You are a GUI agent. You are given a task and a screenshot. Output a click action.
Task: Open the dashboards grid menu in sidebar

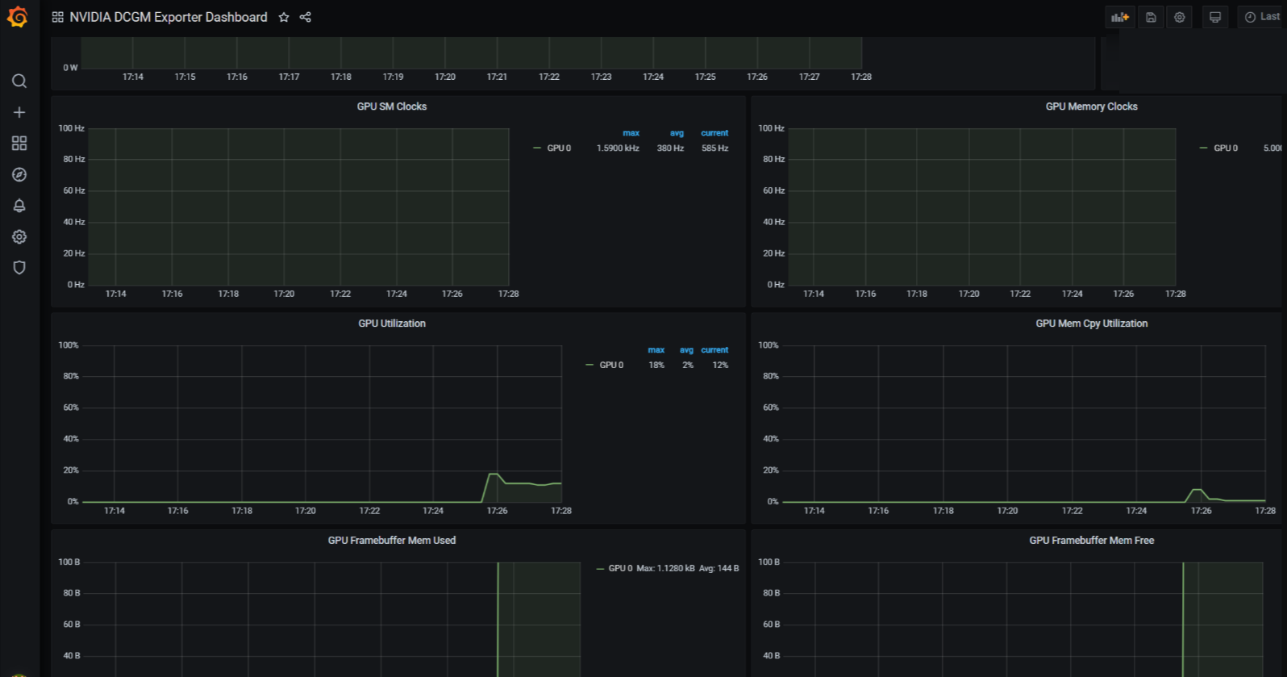(x=19, y=143)
